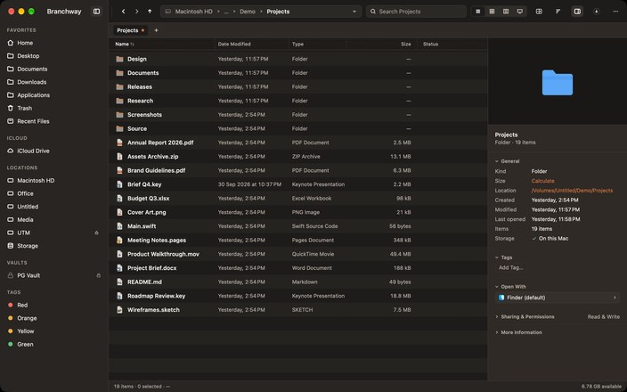Click Add Tag… in the inspector
This screenshot has height=392, width=627.
click(510, 267)
